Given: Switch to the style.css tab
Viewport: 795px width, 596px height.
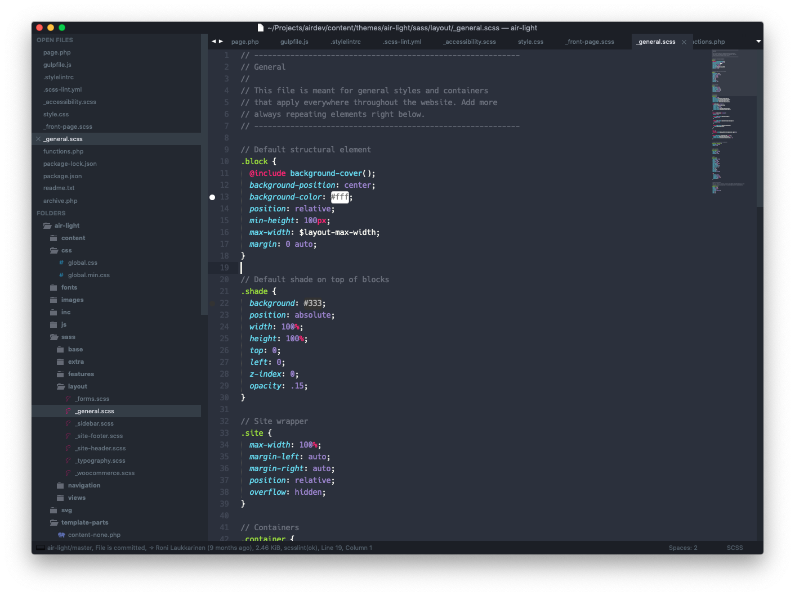Looking at the screenshot, I should pyautogui.click(x=530, y=42).
